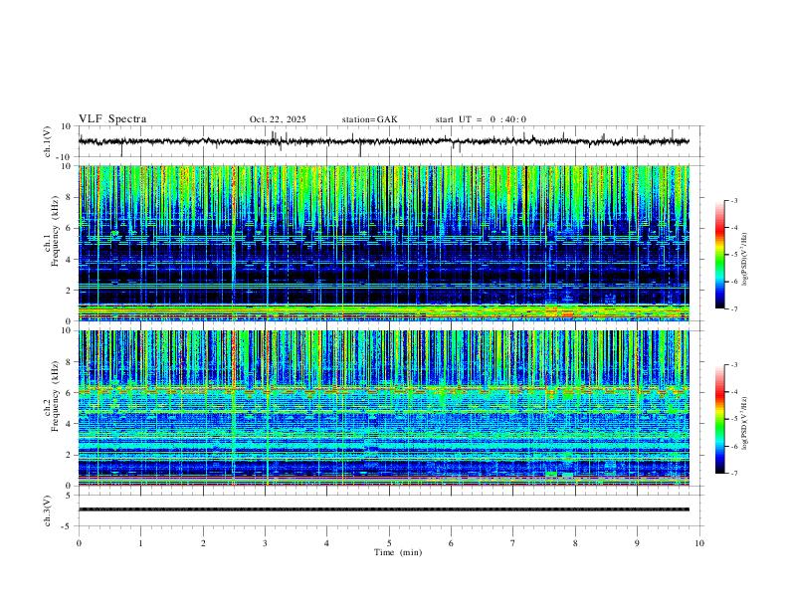The width and height of the screenshot is (788, 609).
Task: Click the ch.1 spectrogram plot
Action: click(383, 243)
